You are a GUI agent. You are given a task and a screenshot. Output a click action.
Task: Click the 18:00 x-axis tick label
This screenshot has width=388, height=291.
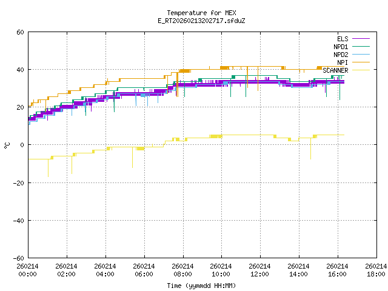(375, 270)
